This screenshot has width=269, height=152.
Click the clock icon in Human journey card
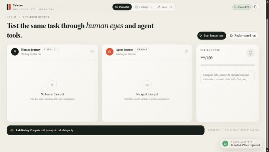click(x=92, y=52)
